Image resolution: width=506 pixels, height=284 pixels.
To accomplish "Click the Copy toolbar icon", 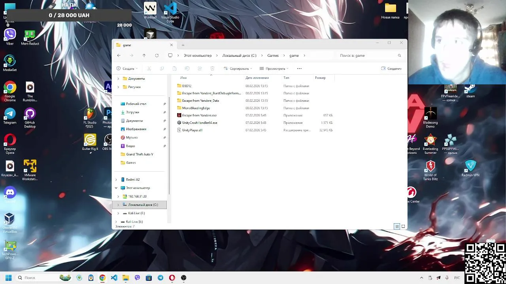I will click(162, 69).
